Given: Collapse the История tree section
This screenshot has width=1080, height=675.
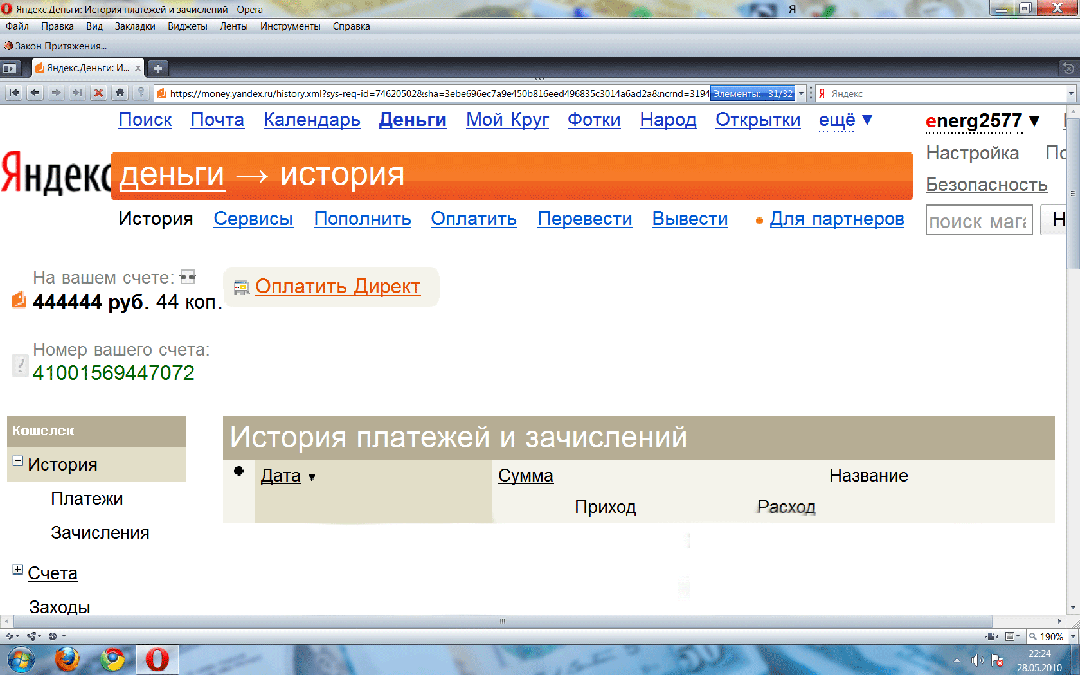Looking at the screenshot, I should (x=18, y=461).
